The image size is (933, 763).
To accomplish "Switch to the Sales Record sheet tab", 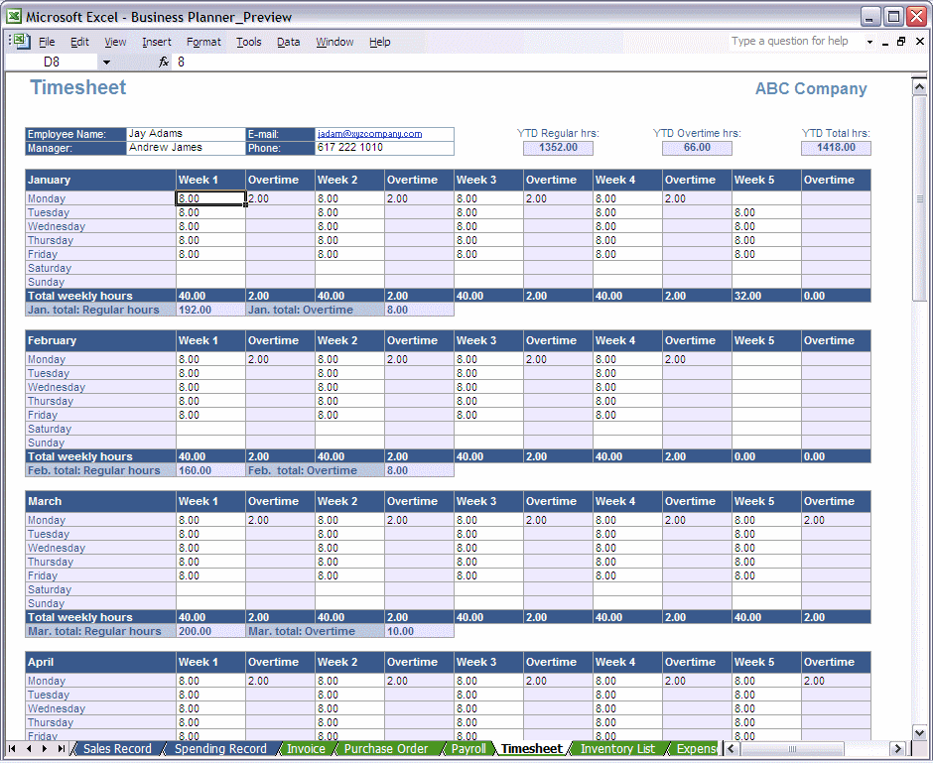I will click(x=117, y=749).
